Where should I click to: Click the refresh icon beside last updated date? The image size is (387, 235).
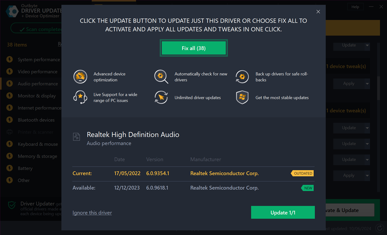tap(379, 229)
